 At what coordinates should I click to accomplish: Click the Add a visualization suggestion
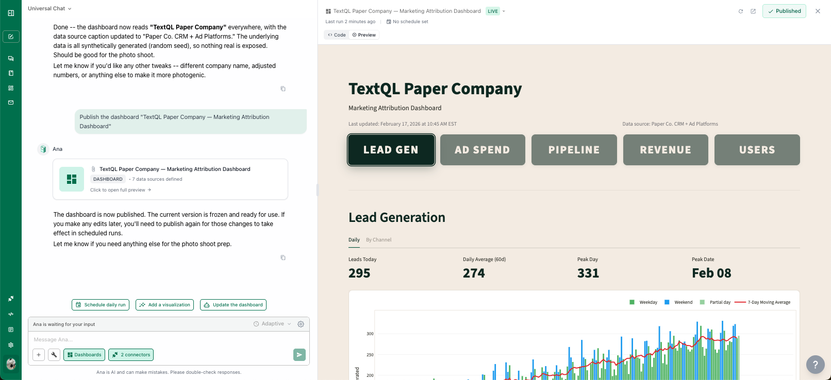pyautogui.click(x=164, y=305)
